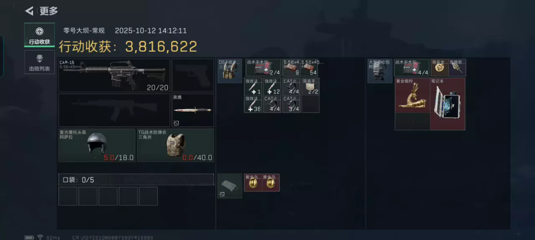Image resolution: width=535 pixels, height=240 pixels.
Task: Select the CAR-15 rifle slot
Action: point(114,75)
